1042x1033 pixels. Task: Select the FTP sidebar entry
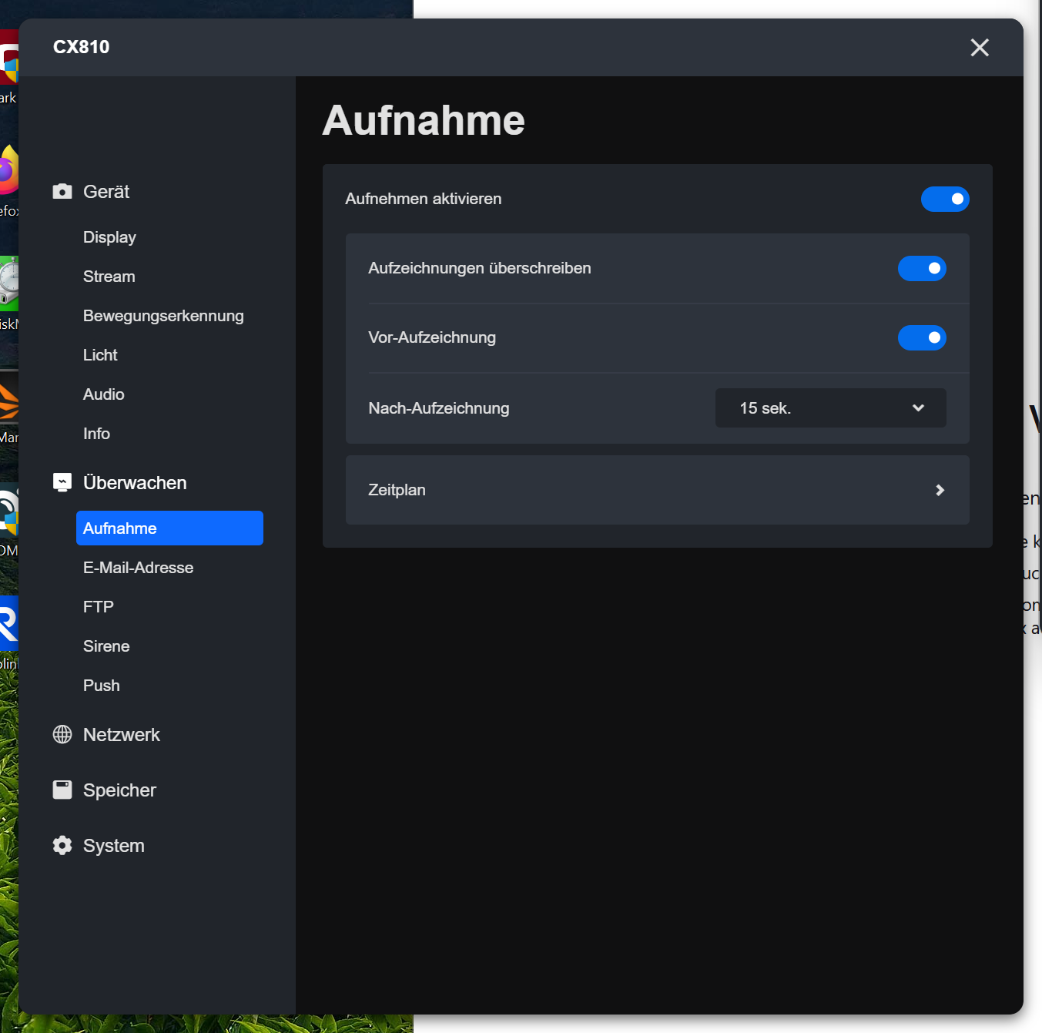point(98,607)
